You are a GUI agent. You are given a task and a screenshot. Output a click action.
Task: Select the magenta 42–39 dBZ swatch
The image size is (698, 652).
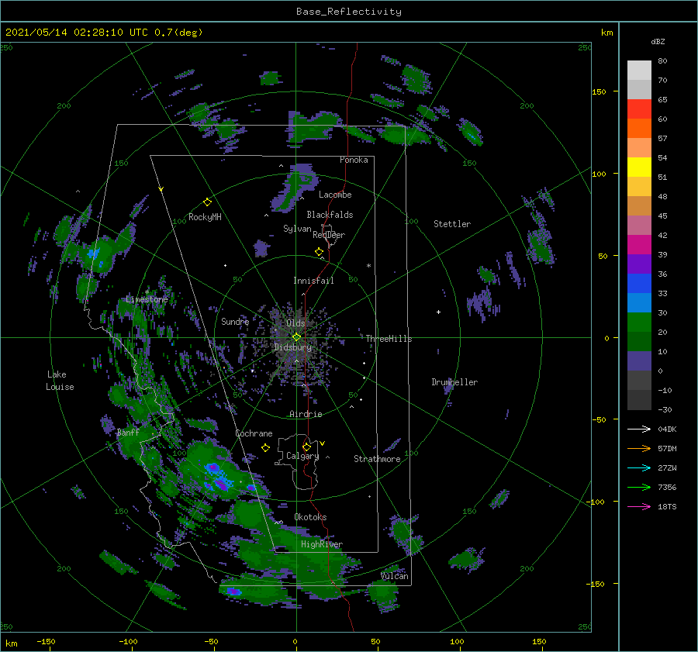coord(639,245)
